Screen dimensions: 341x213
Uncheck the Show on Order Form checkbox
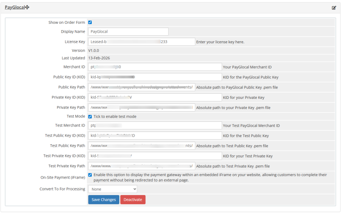pyautogui.click(x=90, y=22)
